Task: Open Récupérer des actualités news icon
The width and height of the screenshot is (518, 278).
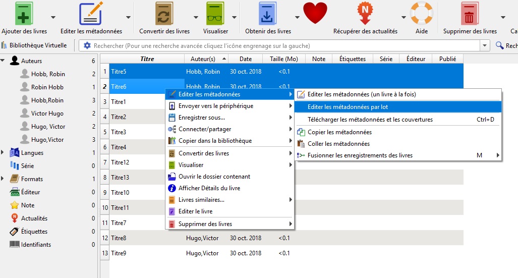Action: 365,14
